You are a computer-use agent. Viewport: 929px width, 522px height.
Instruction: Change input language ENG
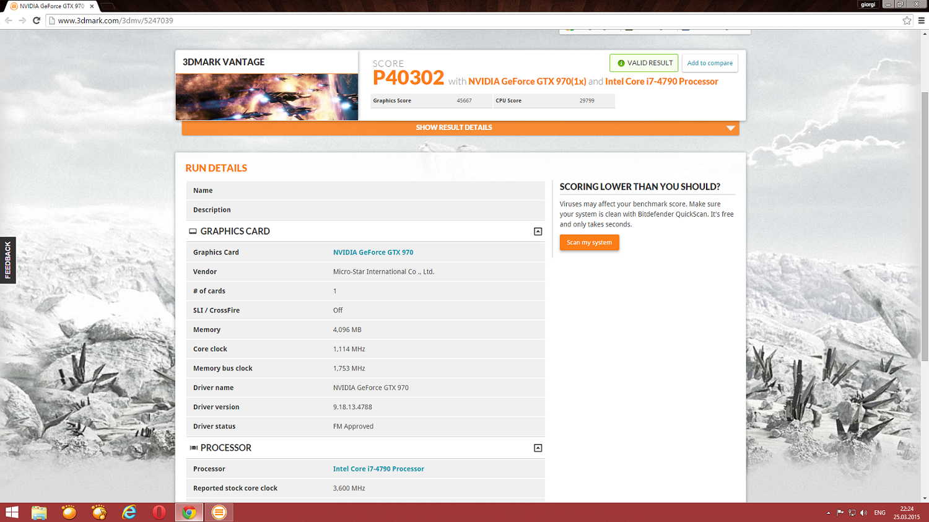(879, 513)
